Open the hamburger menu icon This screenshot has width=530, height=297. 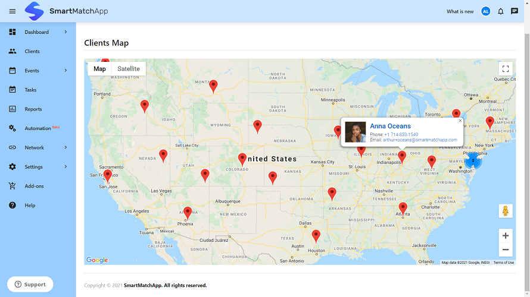13,11
